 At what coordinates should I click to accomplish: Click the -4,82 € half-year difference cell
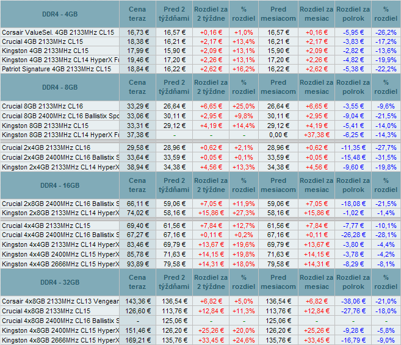[x=353, y=60]
